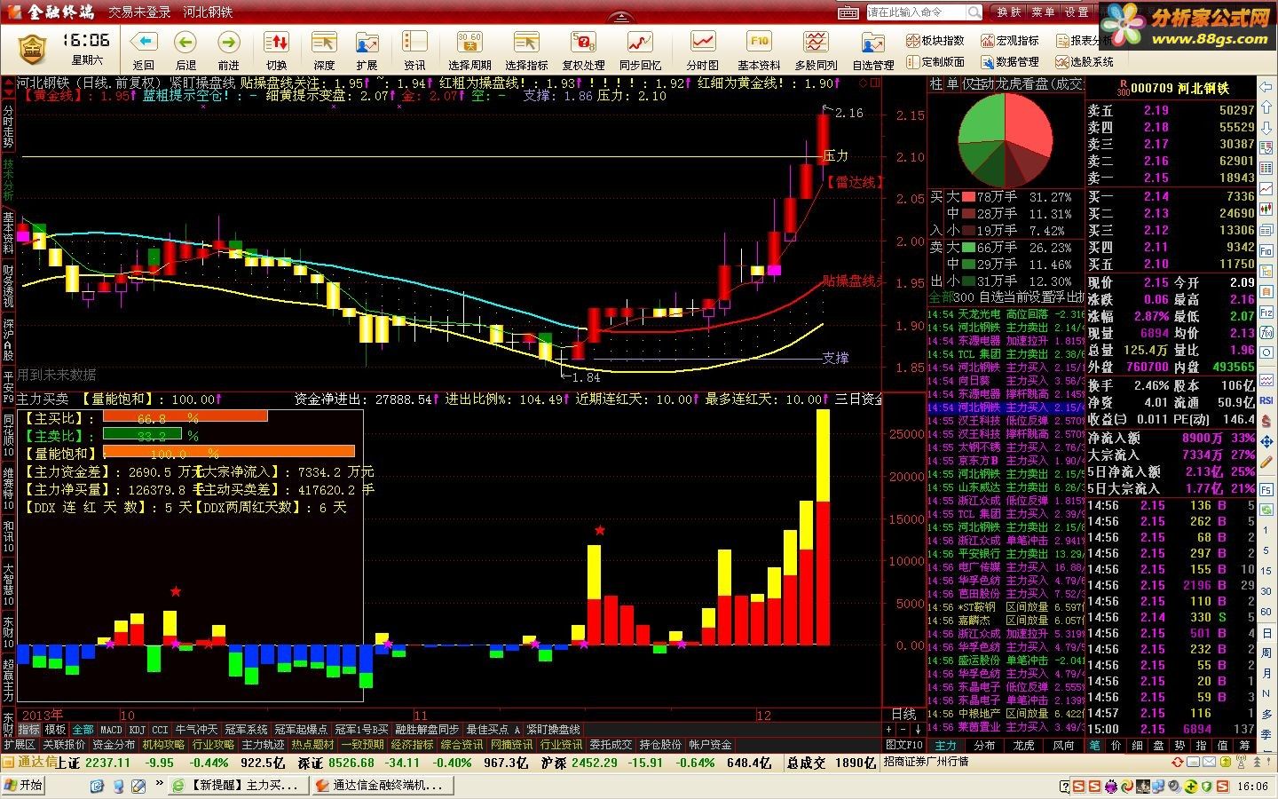Click the 数据管理 data management item

[1010, 61]
